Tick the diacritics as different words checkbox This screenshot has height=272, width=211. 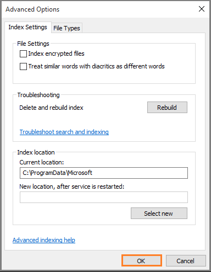pos(23,66)
